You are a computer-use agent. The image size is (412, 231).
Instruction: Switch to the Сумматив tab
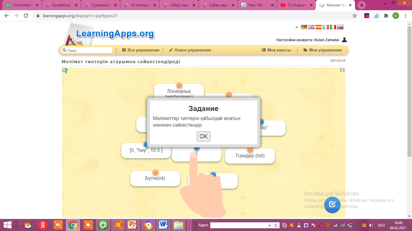tap(101, 5)
